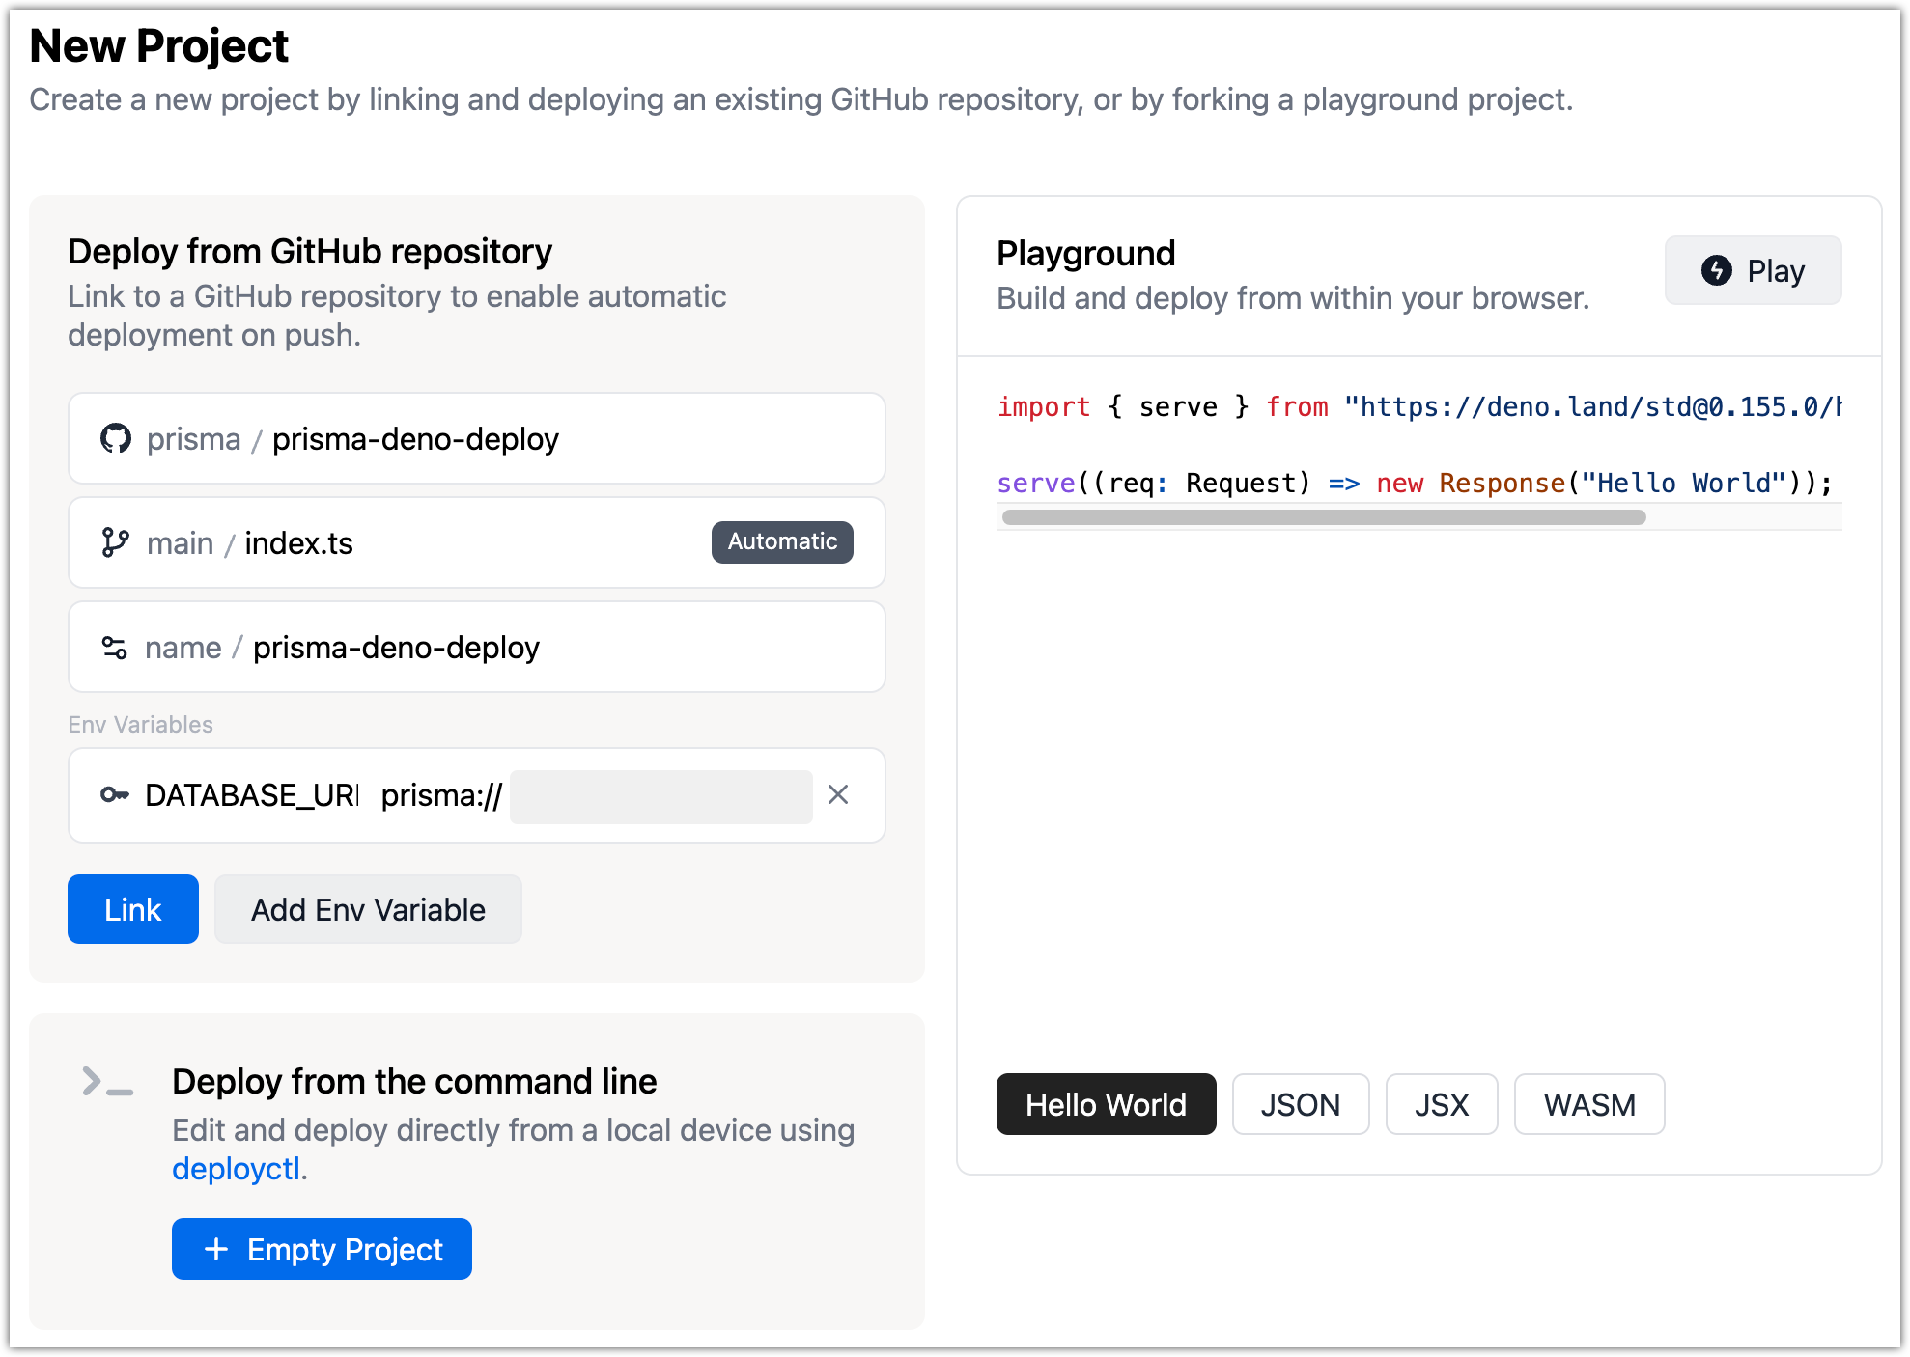1910x1357 pixels.
Task: Click the plus icon on Empty Project button
Action: (x=216, y=1249)
